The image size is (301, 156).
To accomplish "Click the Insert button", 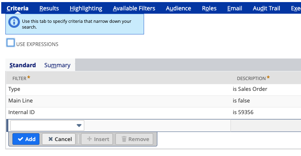I will pos(97,139).
